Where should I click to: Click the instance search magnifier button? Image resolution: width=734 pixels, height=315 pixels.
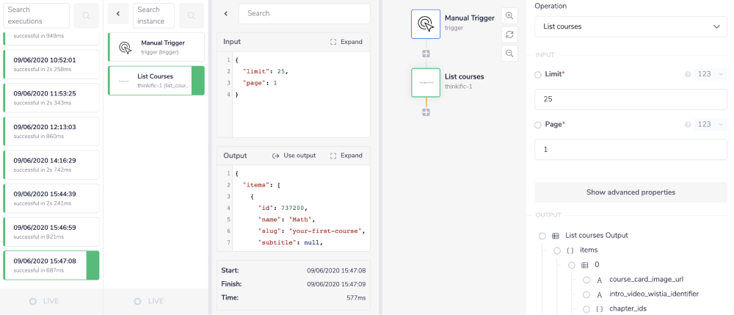[x=192, y=15]
